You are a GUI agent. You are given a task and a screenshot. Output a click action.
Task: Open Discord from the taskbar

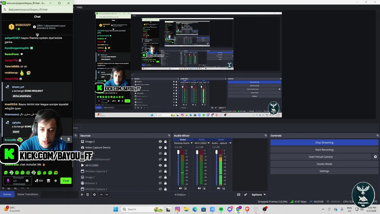[x=230, y=209]
